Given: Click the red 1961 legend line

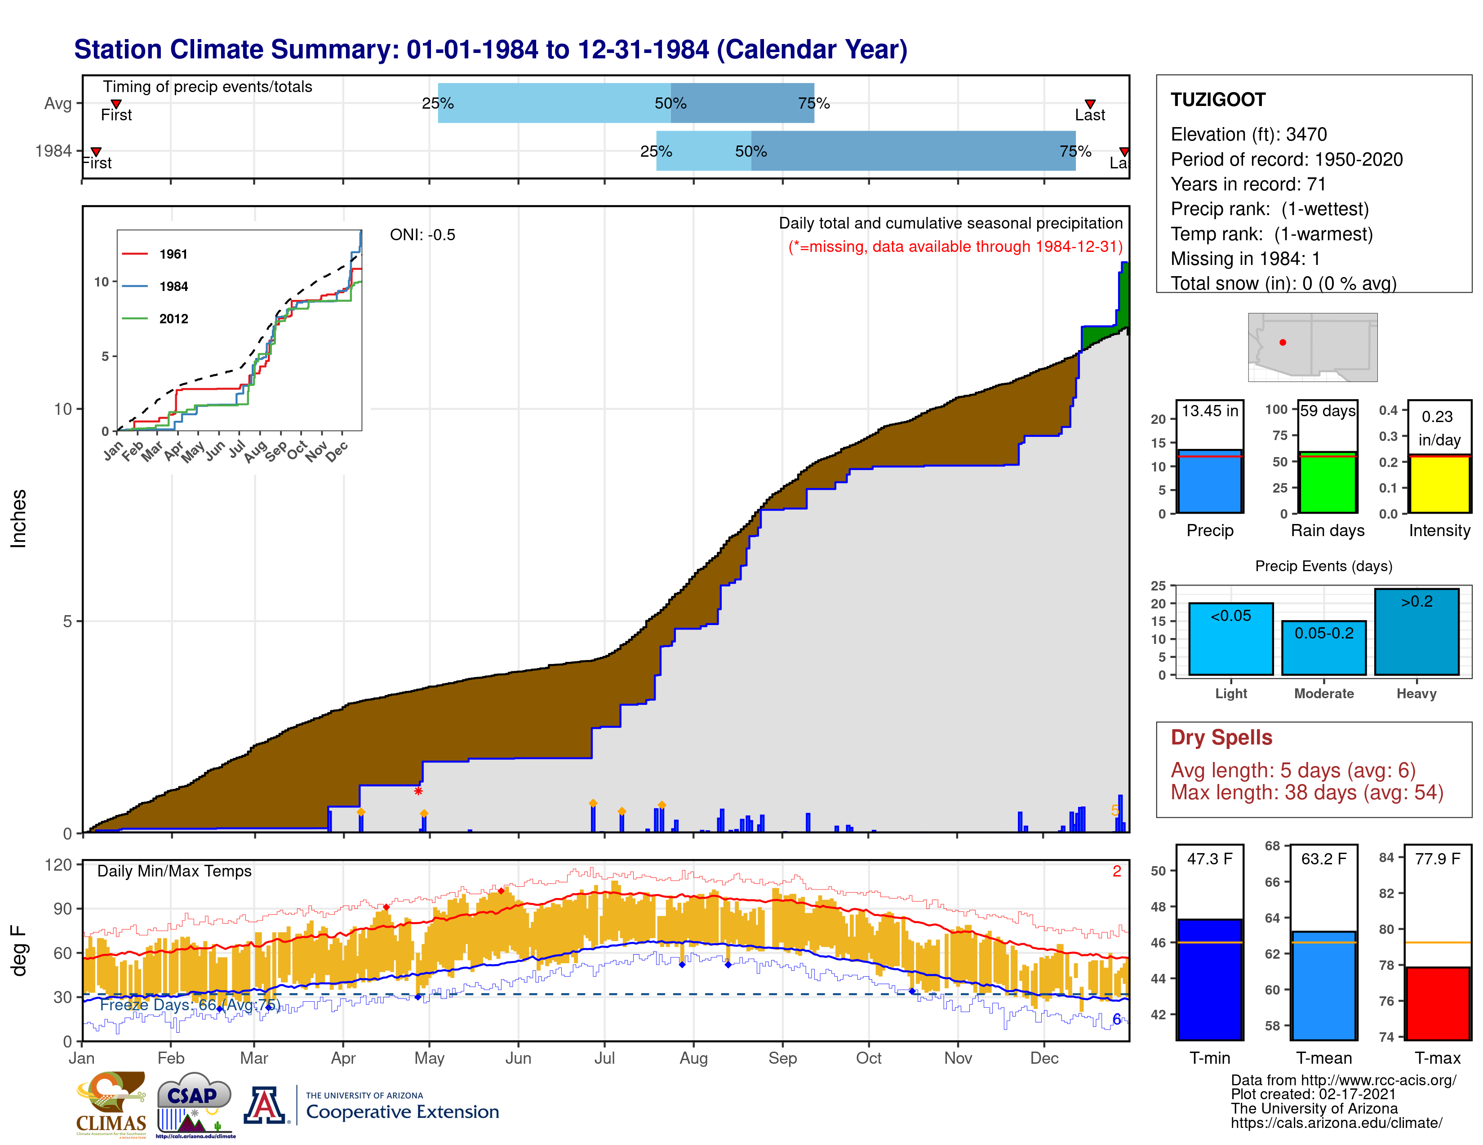Looking at the screenshot, I should pos(134,254).
